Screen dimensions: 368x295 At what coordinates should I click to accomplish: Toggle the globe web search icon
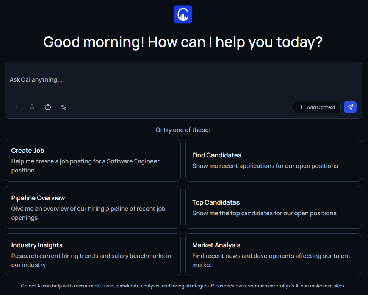(48, 107)
